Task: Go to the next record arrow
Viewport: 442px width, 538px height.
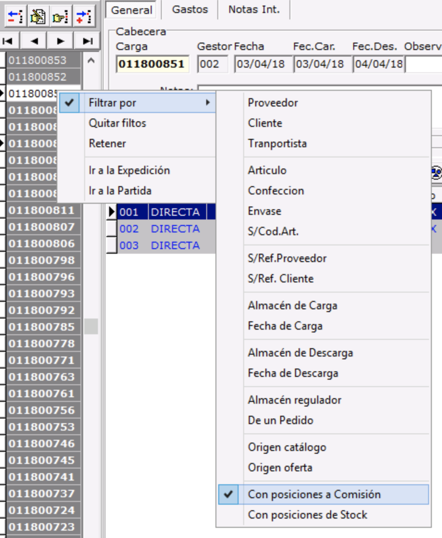Action: 61,41
